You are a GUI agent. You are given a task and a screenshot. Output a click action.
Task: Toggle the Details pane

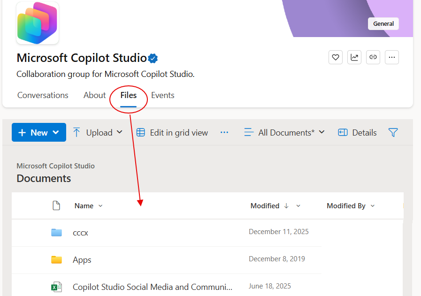coord(357,132)
